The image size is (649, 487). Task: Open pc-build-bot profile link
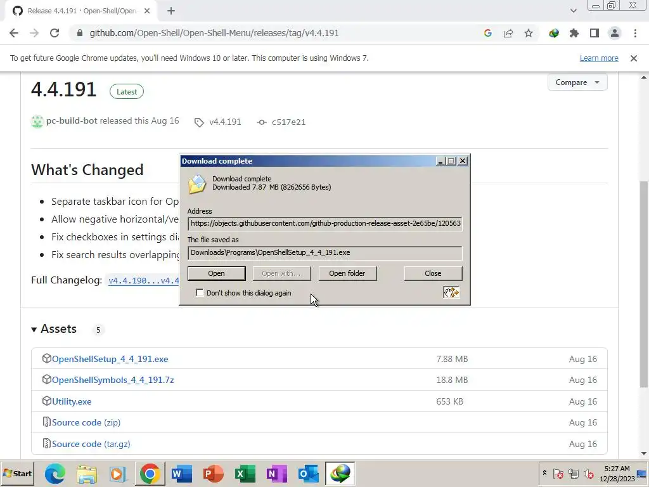point(72,121)
